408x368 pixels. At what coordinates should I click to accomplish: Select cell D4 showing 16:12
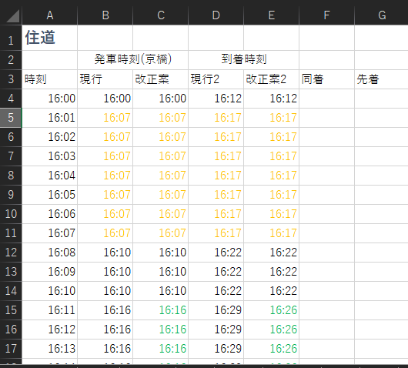(x=216, y=99)
